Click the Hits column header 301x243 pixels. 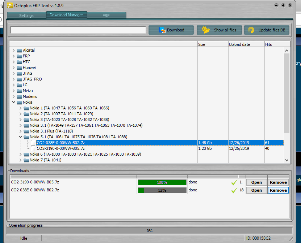point(277,44)
